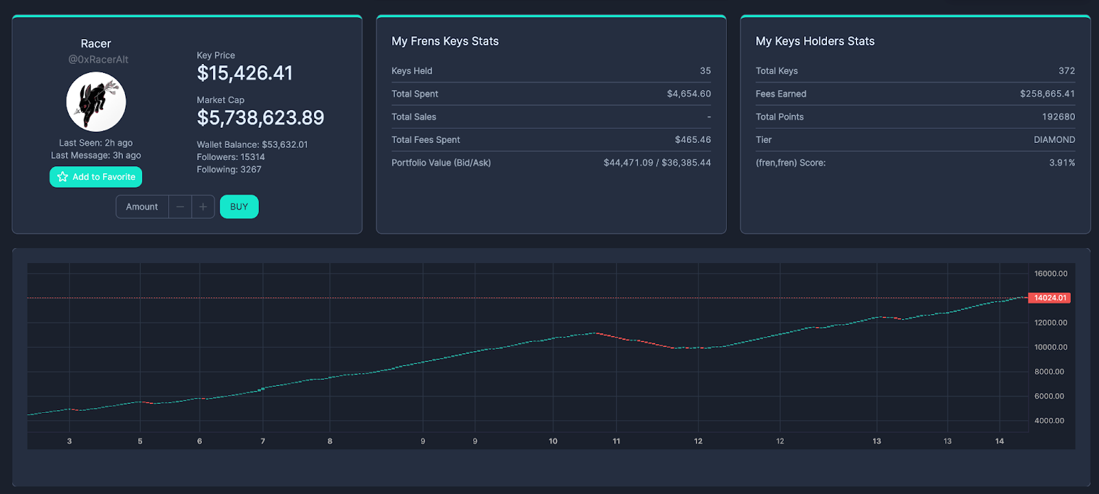Click the date label 5 on chart axis

(140, 441)
